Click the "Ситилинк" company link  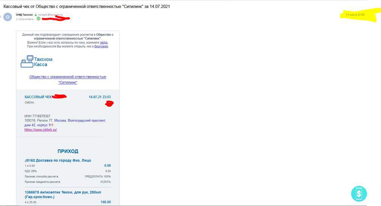[68, 82]
